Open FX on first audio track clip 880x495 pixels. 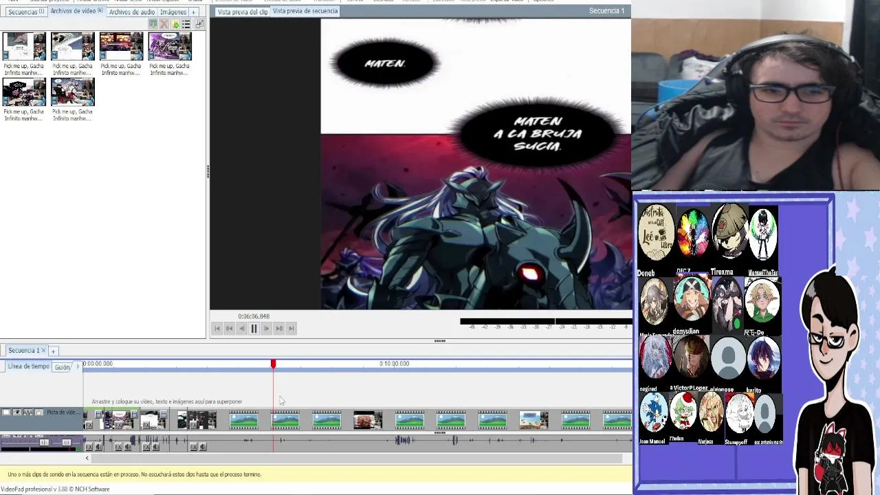89,447
